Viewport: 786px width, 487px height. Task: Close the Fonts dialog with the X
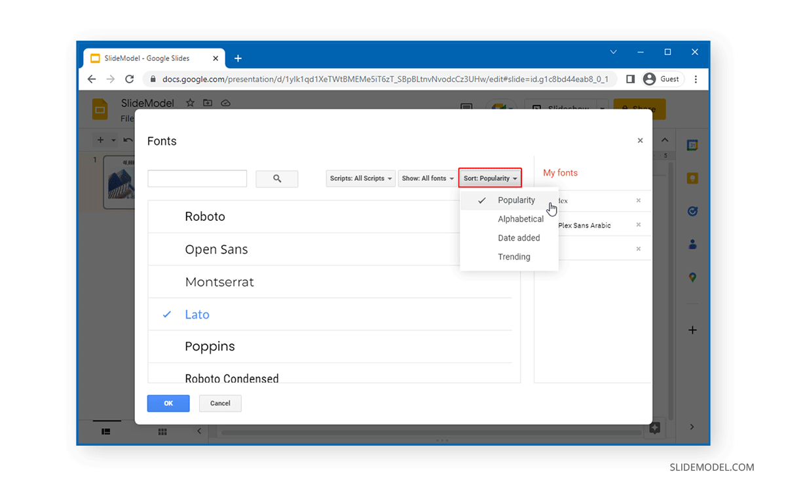640,140
